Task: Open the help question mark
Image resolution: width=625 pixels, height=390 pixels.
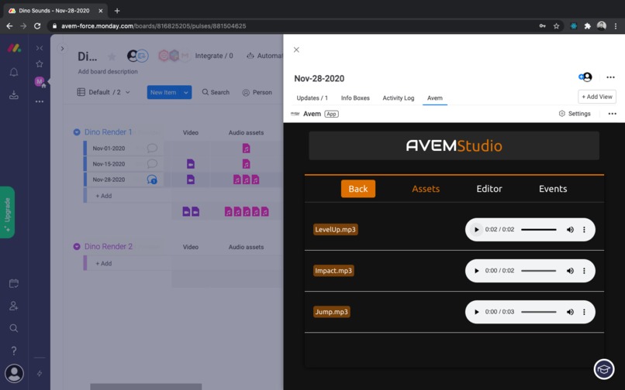Action: [14, 351]
